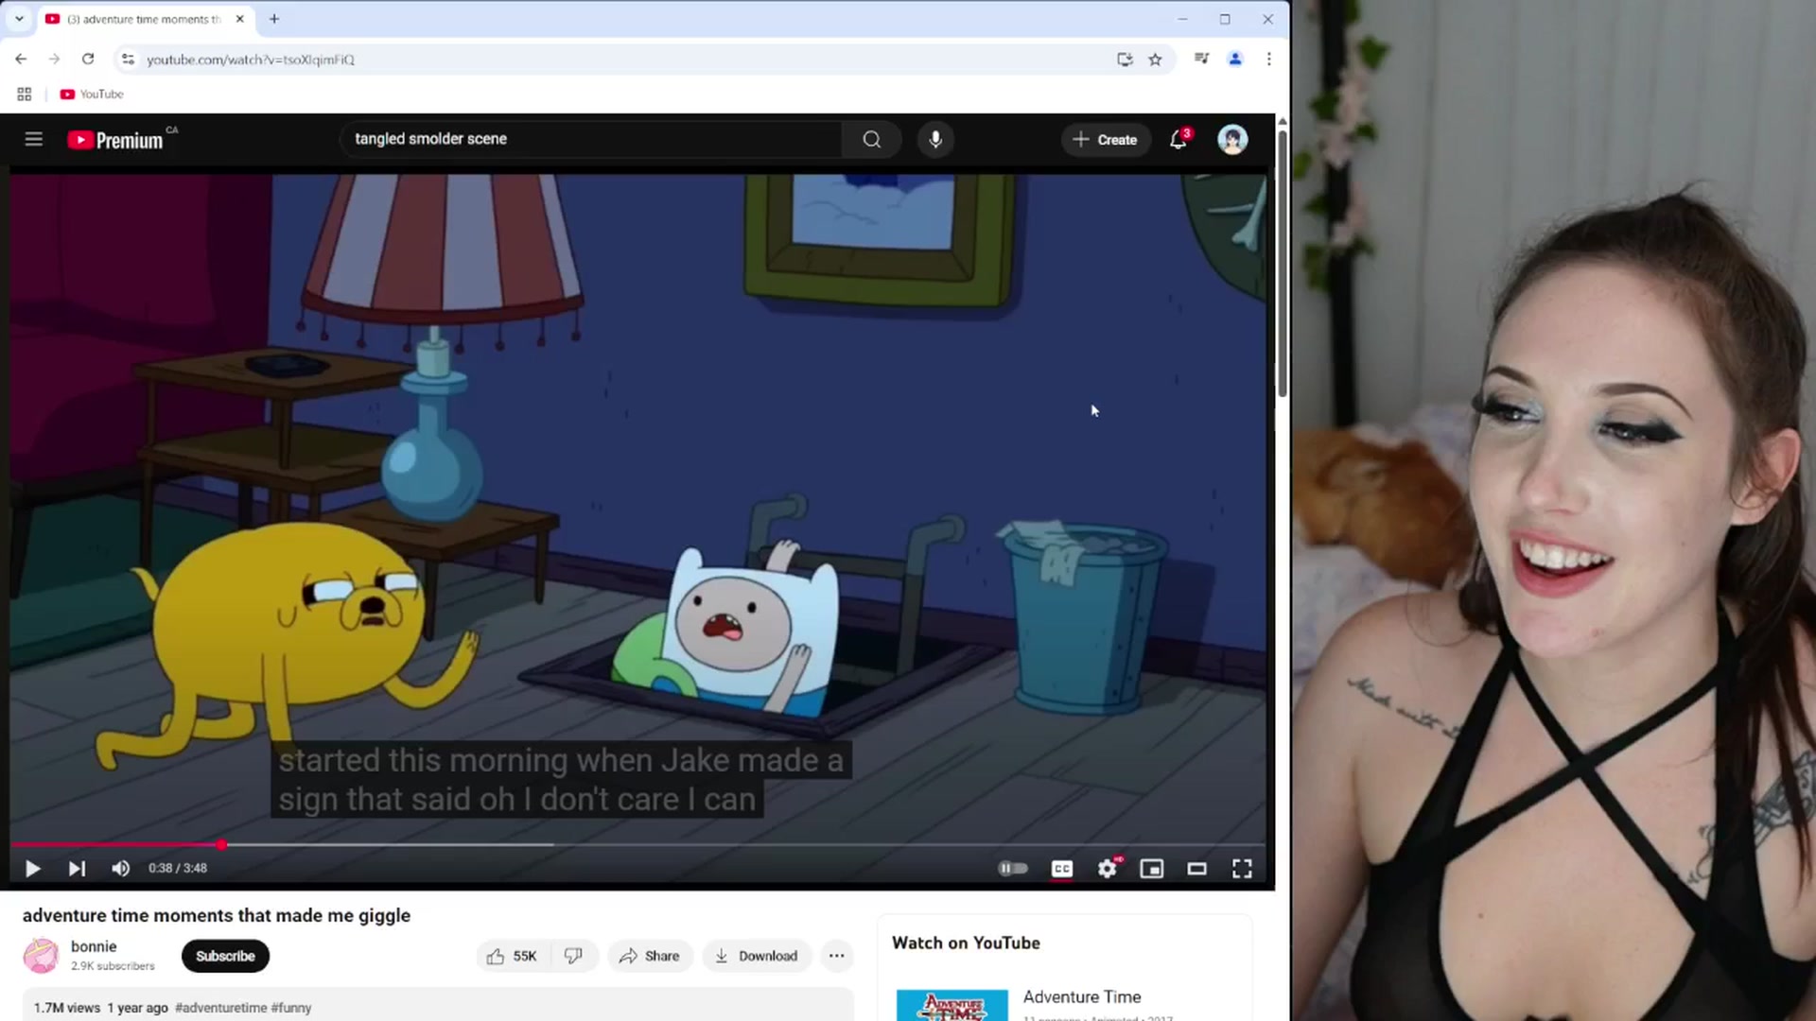Click the 0:38 / 3:48 time display

click(x=178, y=869)
